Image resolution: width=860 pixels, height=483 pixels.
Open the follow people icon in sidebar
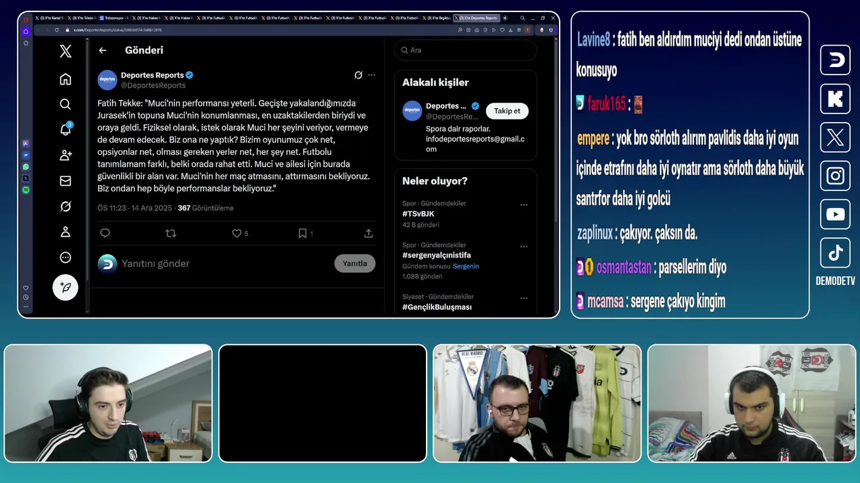coord(65,155)
